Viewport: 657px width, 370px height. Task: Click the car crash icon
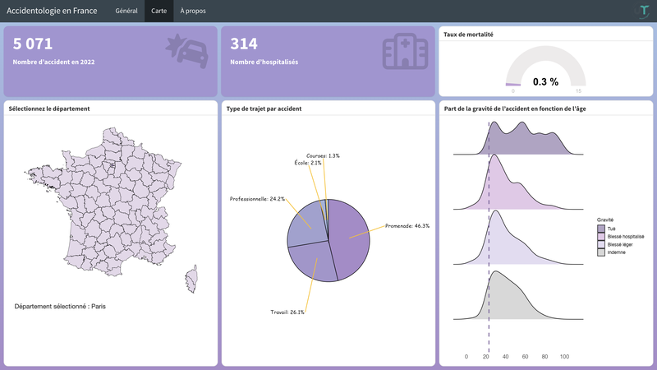(186, 53)
